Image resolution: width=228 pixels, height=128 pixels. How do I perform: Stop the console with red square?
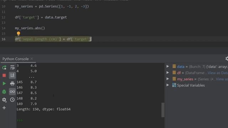tap(4, 75)
